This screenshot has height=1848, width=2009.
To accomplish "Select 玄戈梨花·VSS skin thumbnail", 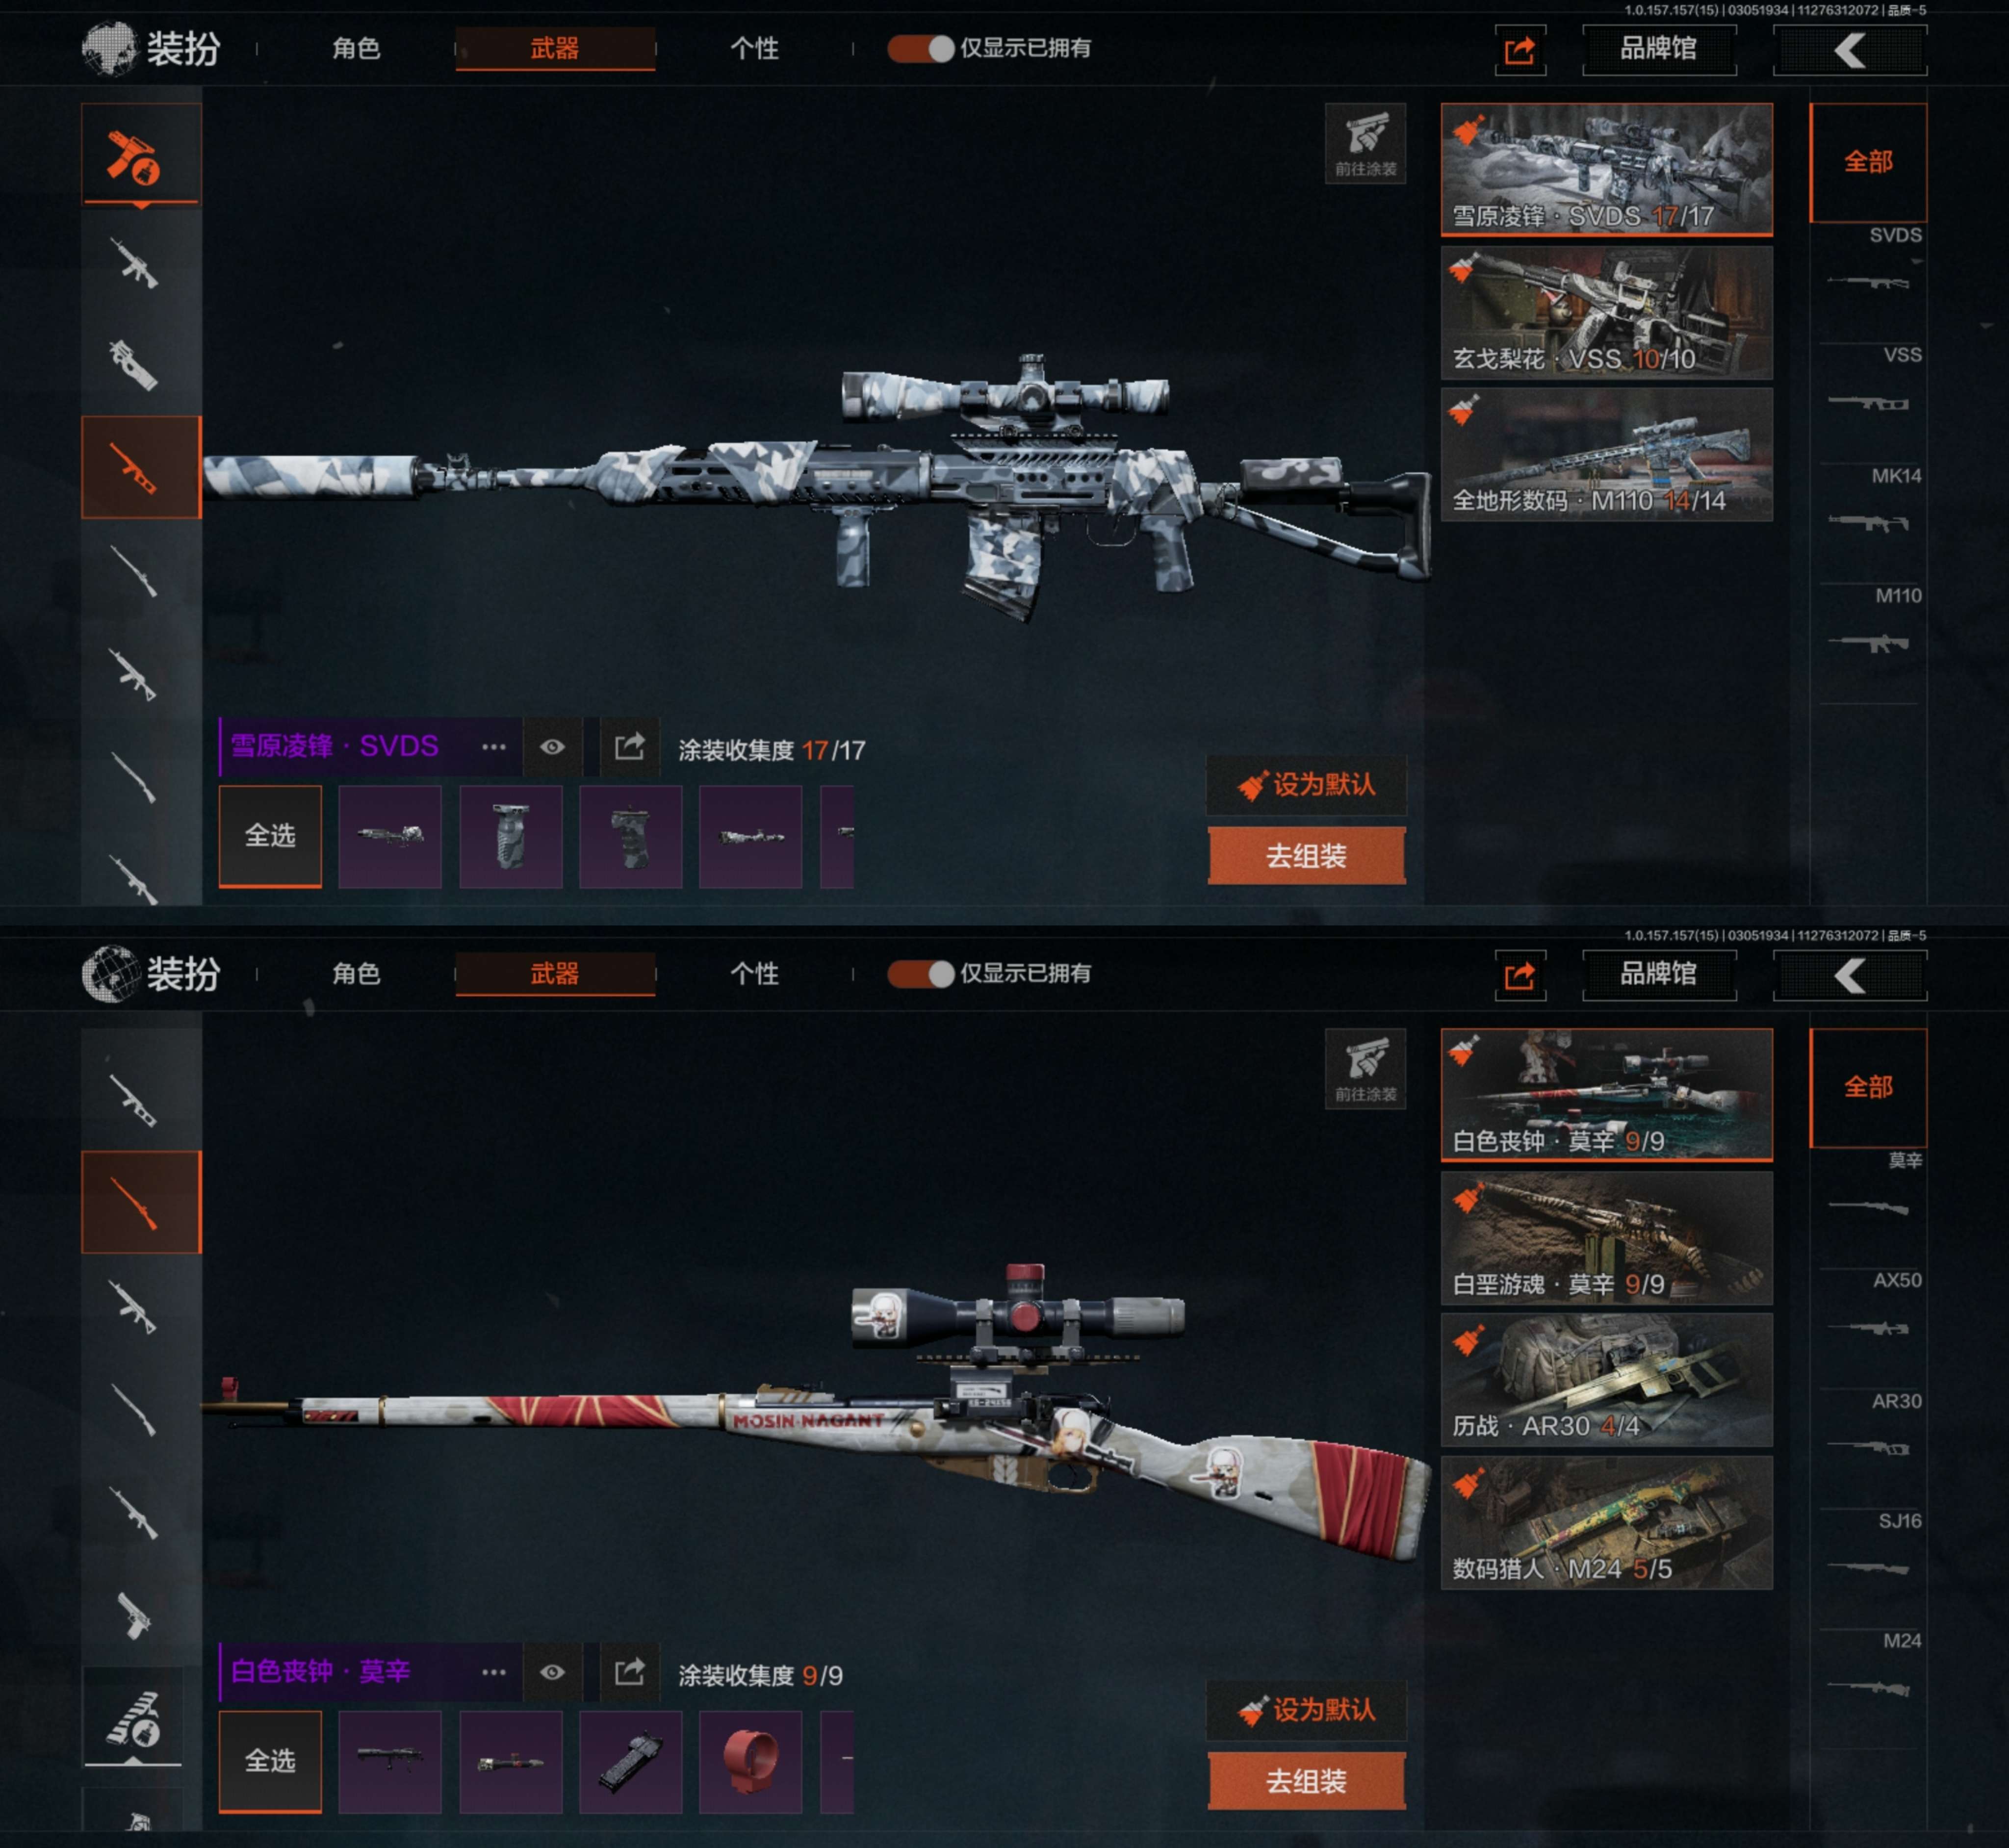I will 1606,312.
